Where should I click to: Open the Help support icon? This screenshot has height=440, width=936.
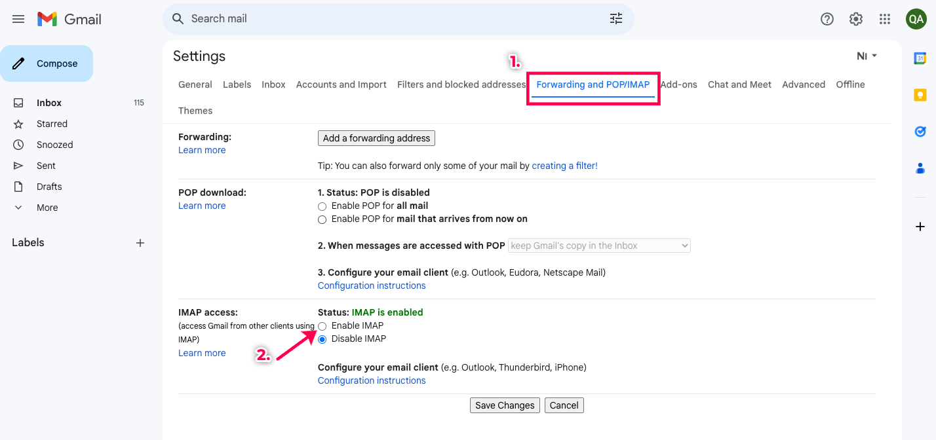[827, 19]
